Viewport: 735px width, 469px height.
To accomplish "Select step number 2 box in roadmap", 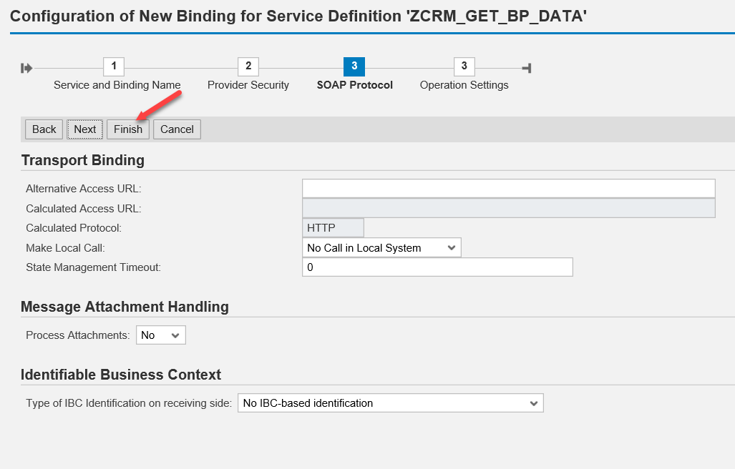I will (x=248, y=66).
